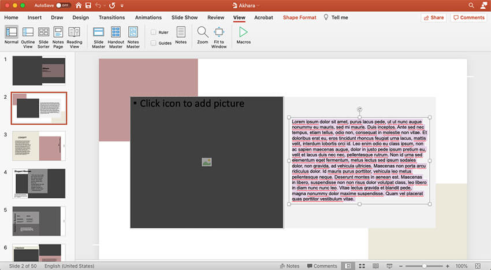Click the zoom slider in status bar
491x270 pixels.
click(425, 266)
